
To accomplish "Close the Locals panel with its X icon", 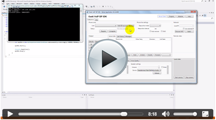I will [x=86, y=95].
